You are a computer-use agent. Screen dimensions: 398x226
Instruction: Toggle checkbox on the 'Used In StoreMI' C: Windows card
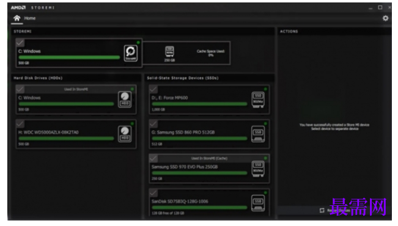point(20,89)
